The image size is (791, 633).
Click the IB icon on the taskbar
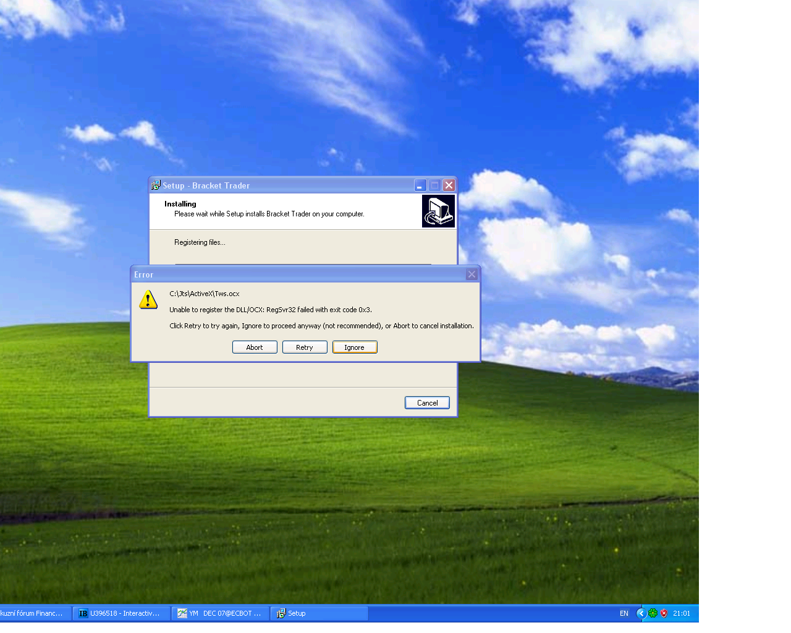pos(83,613)
